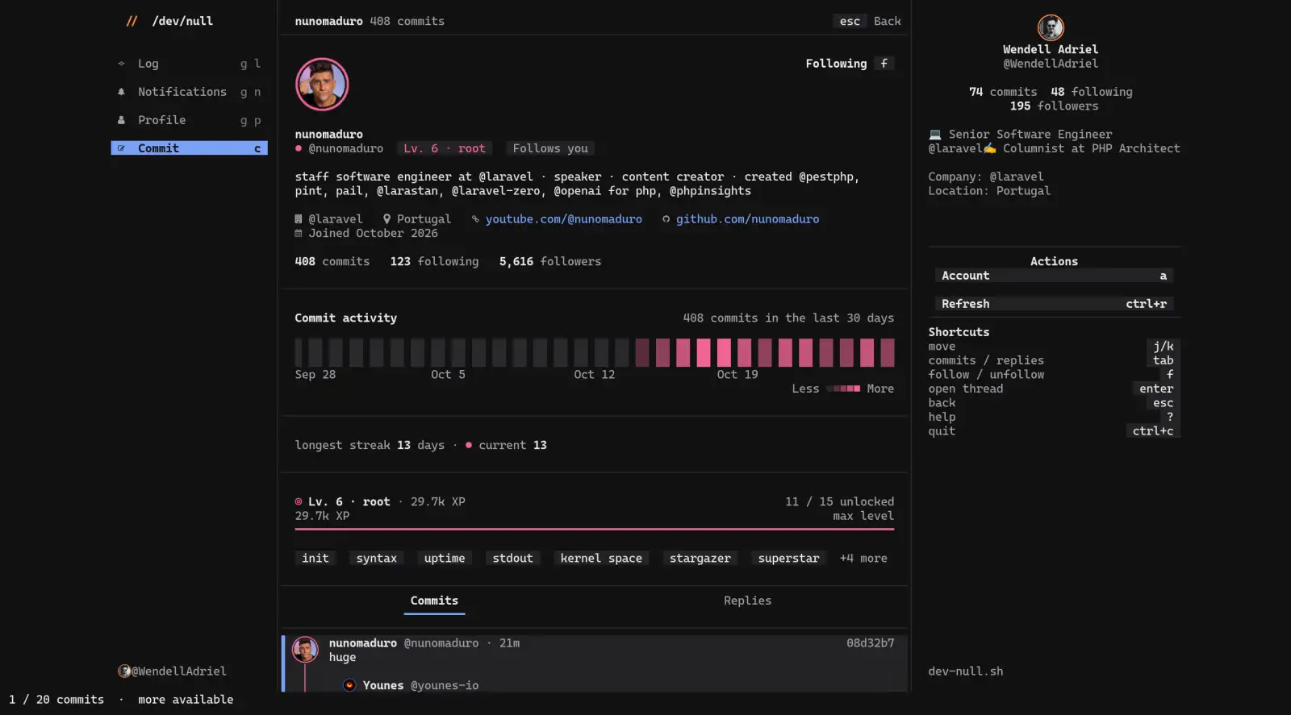Click the 'superstar' achievement badge
Image resolution: width=1291 pixels, height=715 pixels.
click(x=788, y=559)
